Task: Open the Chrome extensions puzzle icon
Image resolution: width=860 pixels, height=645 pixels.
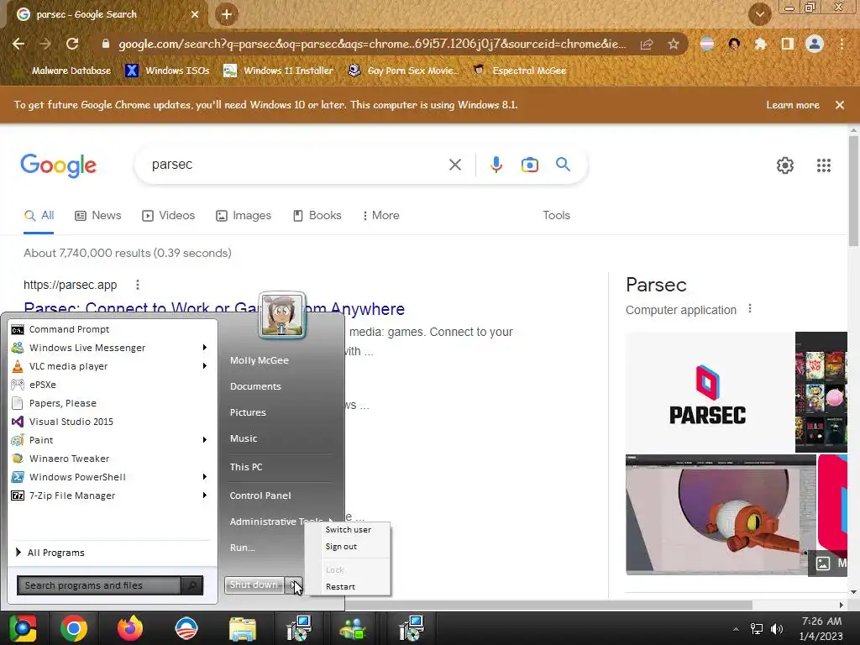Action: coord(760,44)
